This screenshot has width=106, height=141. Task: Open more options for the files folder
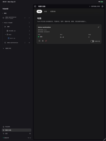click(29, 27)
